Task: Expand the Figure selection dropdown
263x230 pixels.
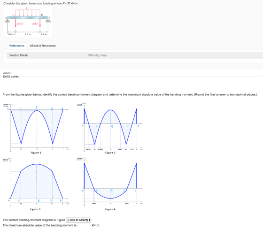Action: 78,220
